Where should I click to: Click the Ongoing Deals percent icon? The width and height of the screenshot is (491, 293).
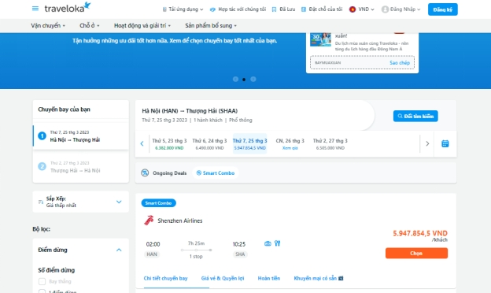point(145,173)
